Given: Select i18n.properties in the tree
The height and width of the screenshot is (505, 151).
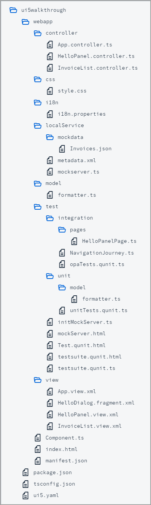Looking at the screenshot, I should point(82,114).
